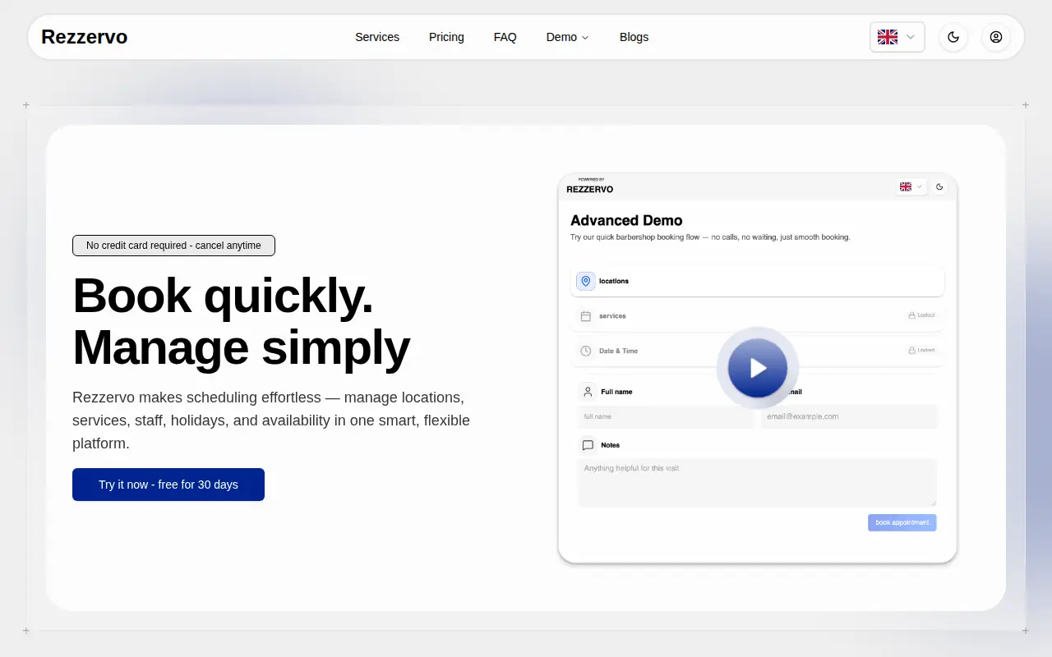Select the locations pin icon

click(x=586, y=281)
